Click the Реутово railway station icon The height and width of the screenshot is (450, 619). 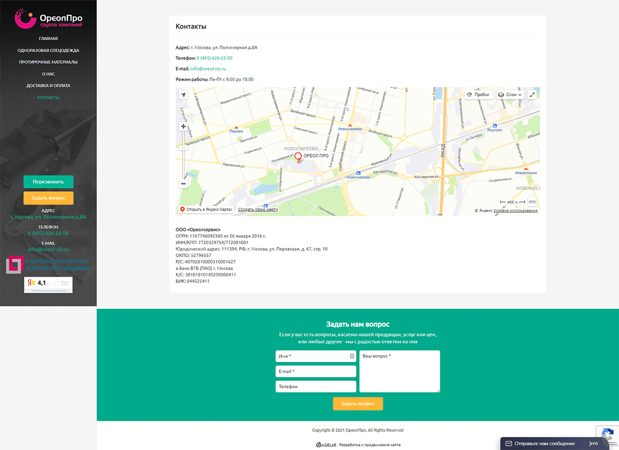(495, 125)
